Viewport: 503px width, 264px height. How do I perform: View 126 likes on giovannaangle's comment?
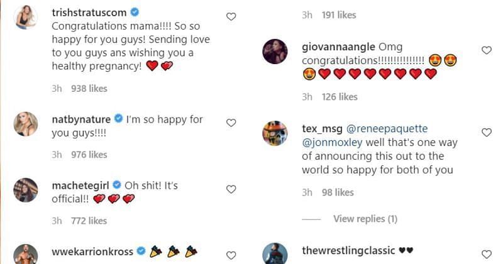[x=339, y=97]
